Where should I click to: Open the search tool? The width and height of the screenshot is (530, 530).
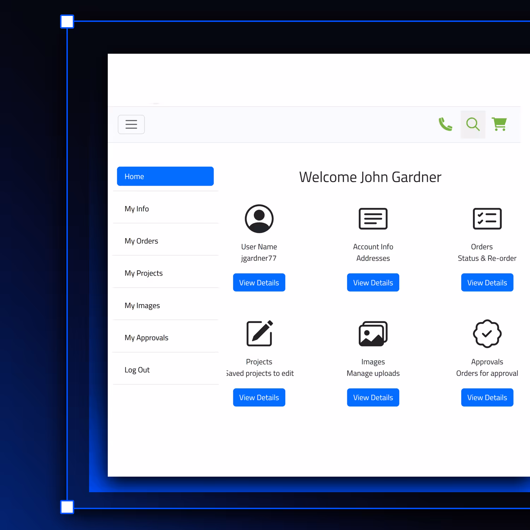pos(473,124)
